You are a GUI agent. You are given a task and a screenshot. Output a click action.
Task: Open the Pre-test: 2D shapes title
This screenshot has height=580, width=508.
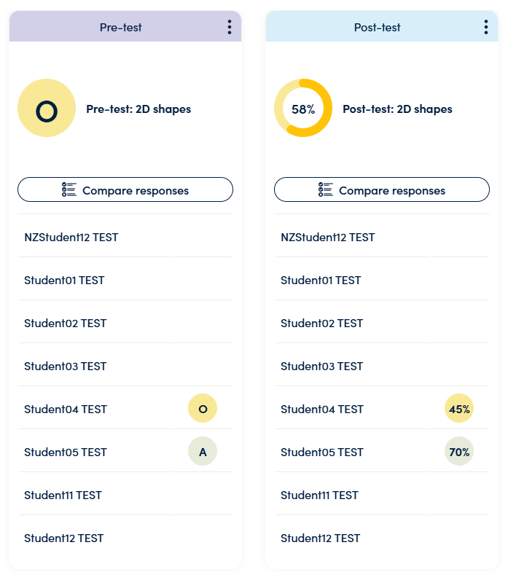tap(138, 109)
